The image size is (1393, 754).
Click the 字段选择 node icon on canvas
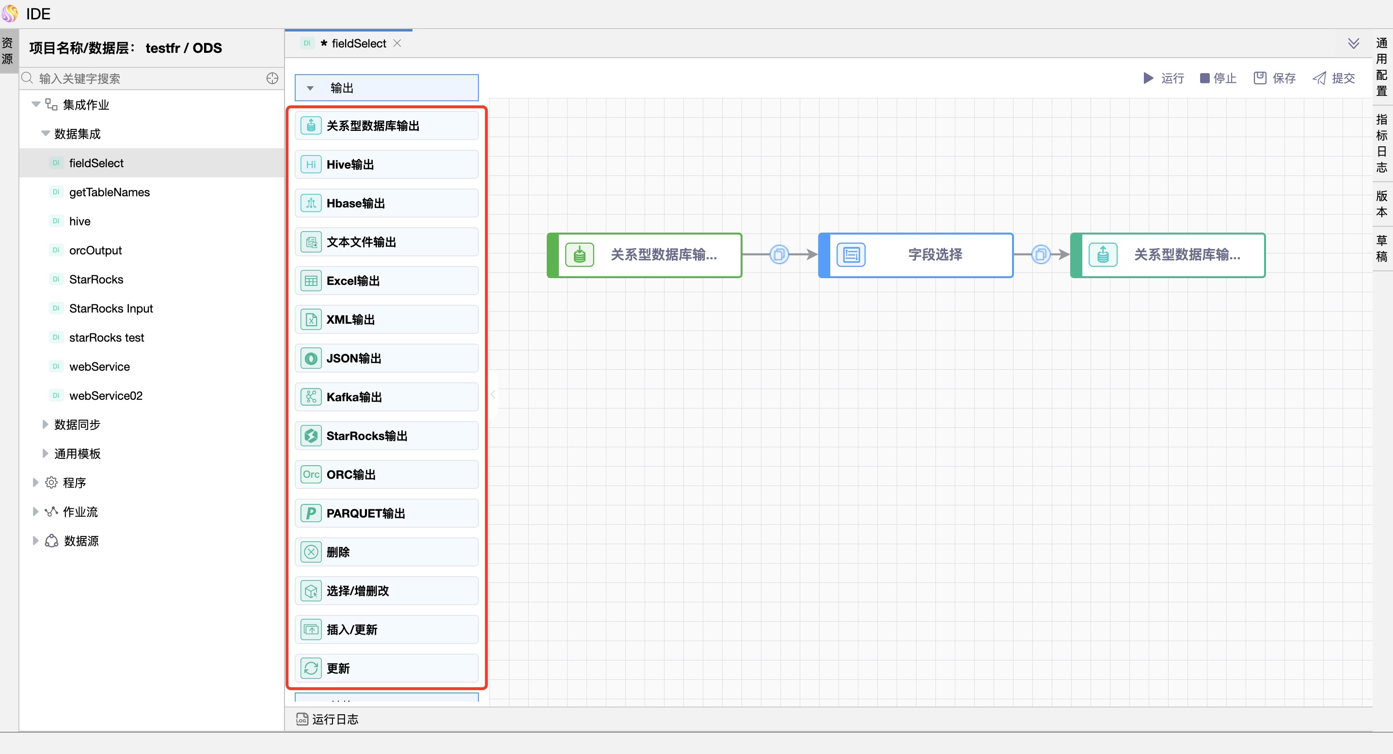851,254
